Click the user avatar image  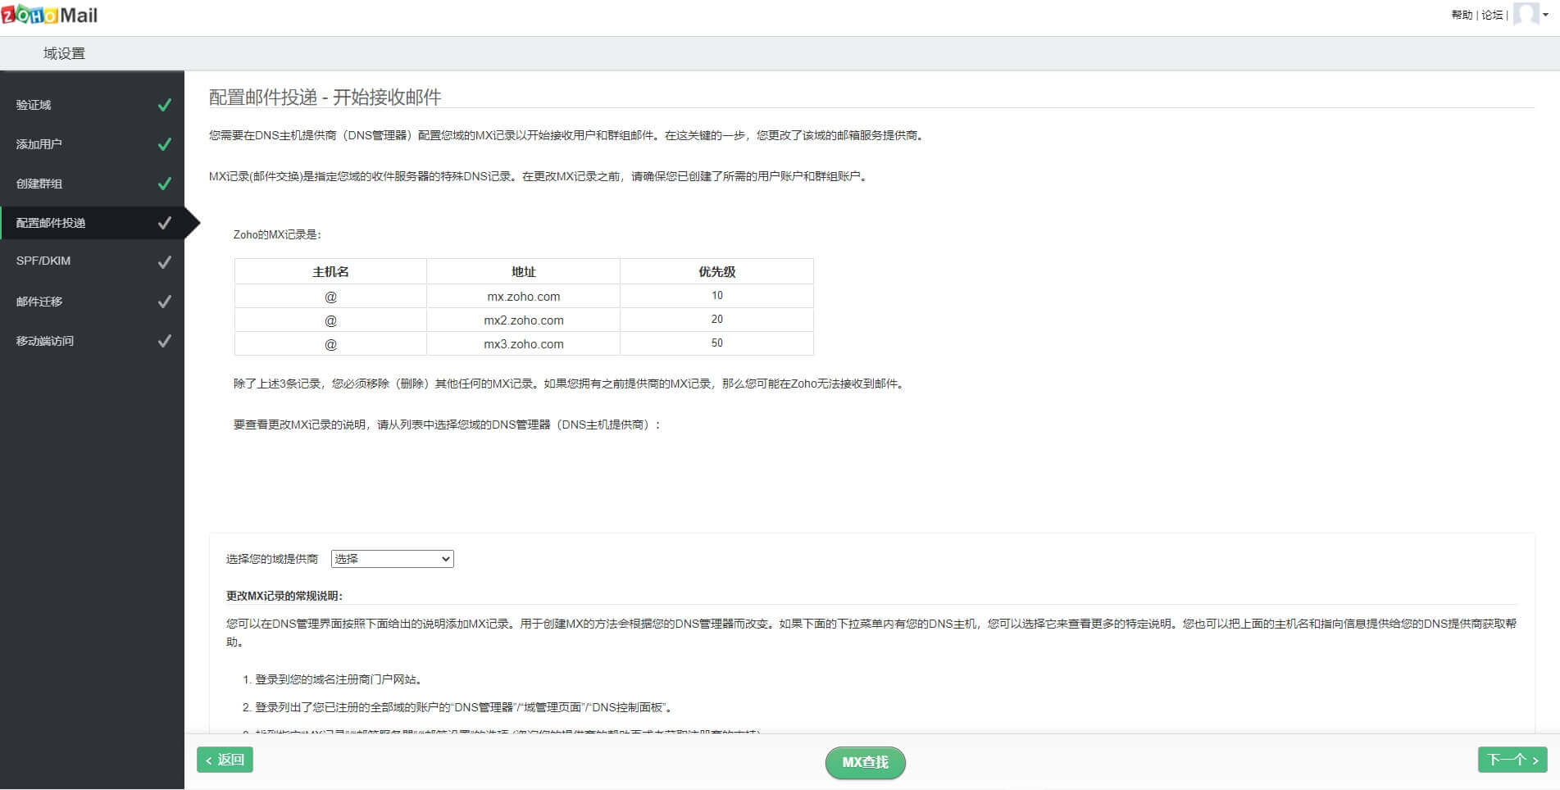click(1526, 14)
